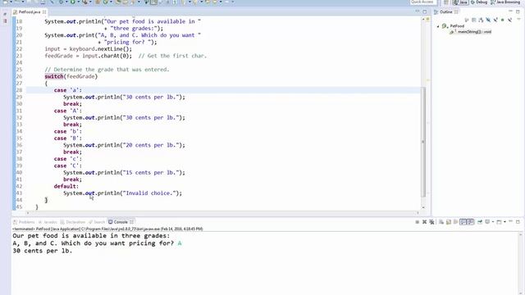Collapse the PetFood node in Outline

click(x=438, y=26)
